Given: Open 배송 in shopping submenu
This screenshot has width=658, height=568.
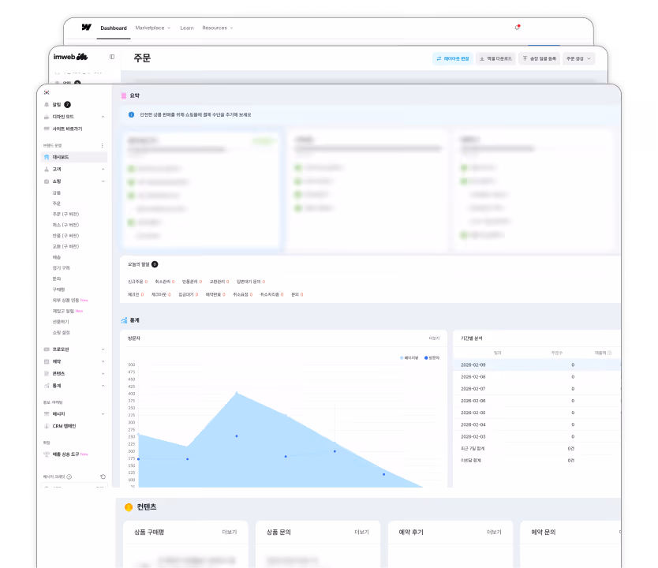Looking at the screenshot, I should click(57, 257).
